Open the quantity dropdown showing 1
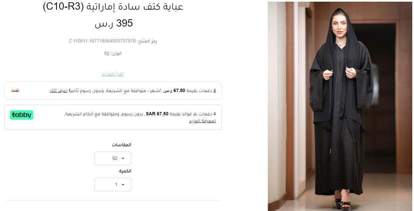Viewport: 414px width, 211px height. coord(113,184)
